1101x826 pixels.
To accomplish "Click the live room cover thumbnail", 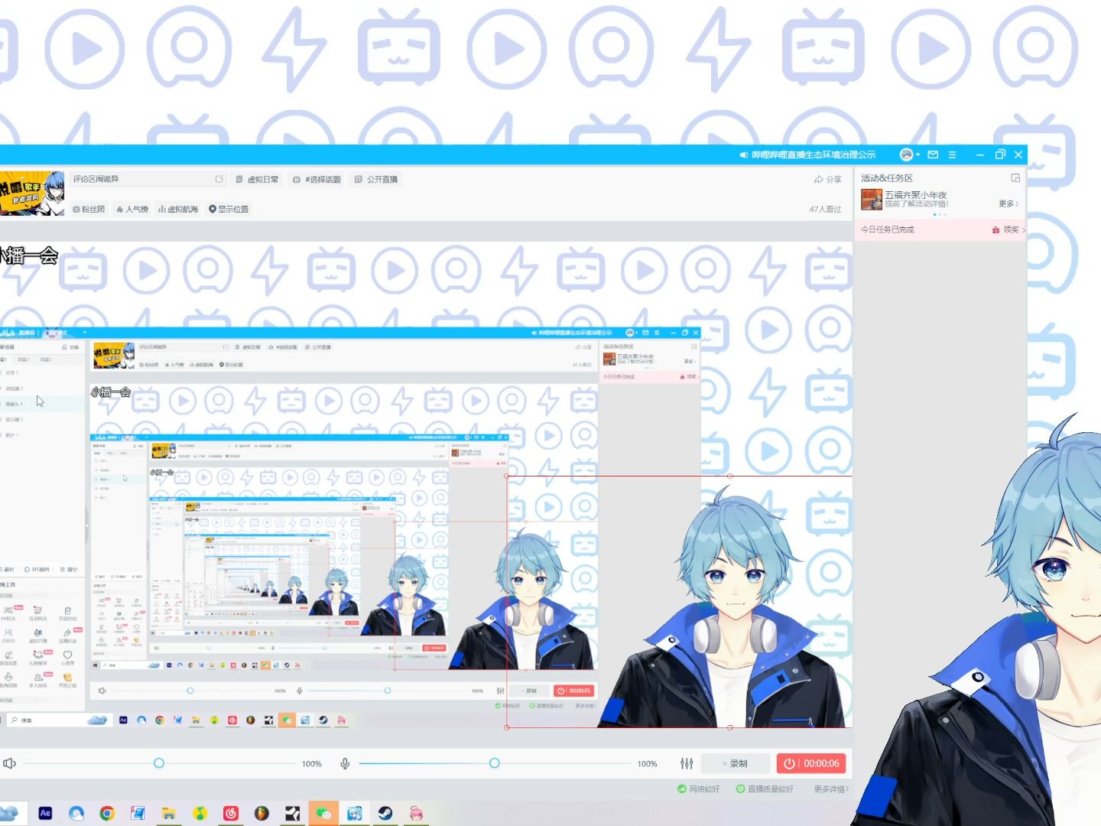I will (32, 193).
